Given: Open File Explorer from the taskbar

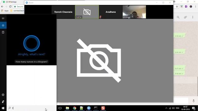Looking at the screenshot, I should [x=67, y=108].
